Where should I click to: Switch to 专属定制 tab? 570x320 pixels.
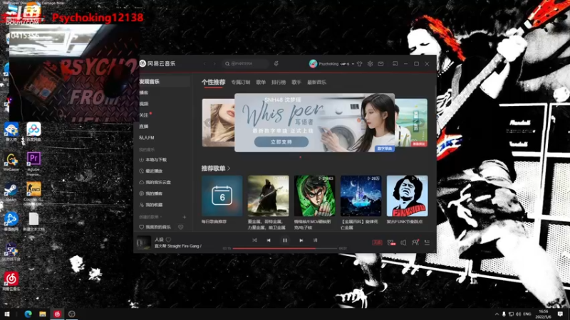(x=241, y=82)
